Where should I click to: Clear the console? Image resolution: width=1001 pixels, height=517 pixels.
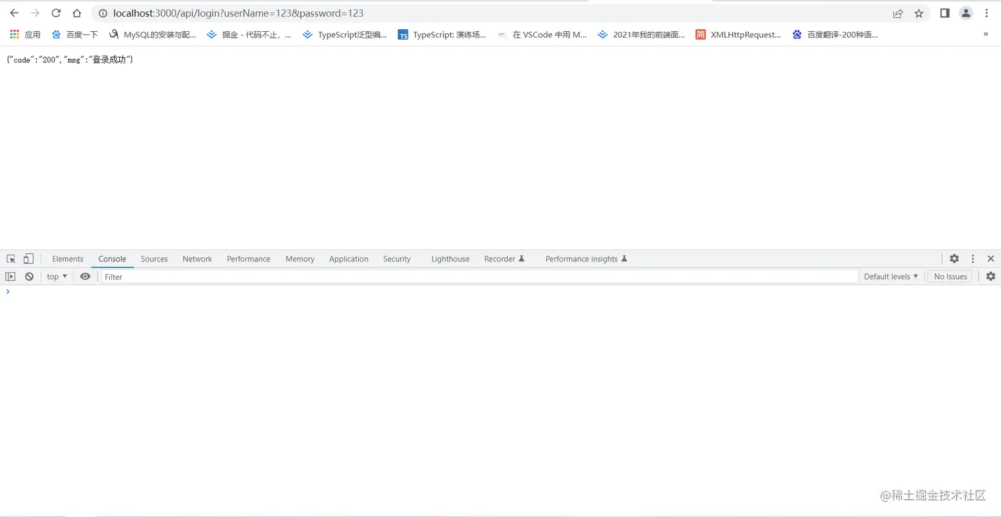(x=29, y=277)
